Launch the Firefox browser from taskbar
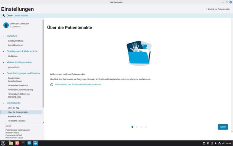The width and height of the screenshot is (233, 146). coord(17,143)
